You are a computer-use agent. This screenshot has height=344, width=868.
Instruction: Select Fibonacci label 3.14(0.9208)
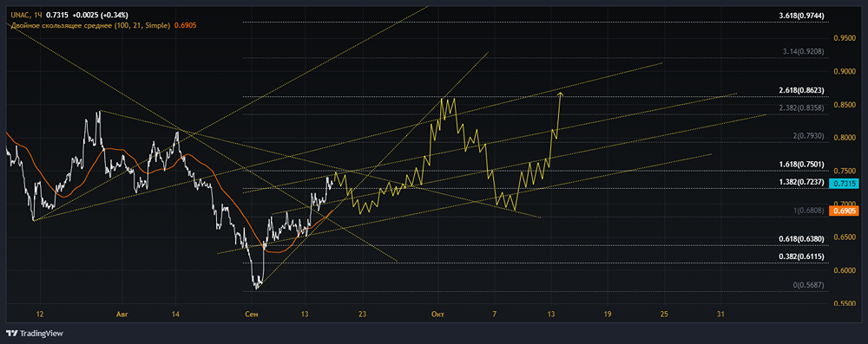tap(804, 51)
